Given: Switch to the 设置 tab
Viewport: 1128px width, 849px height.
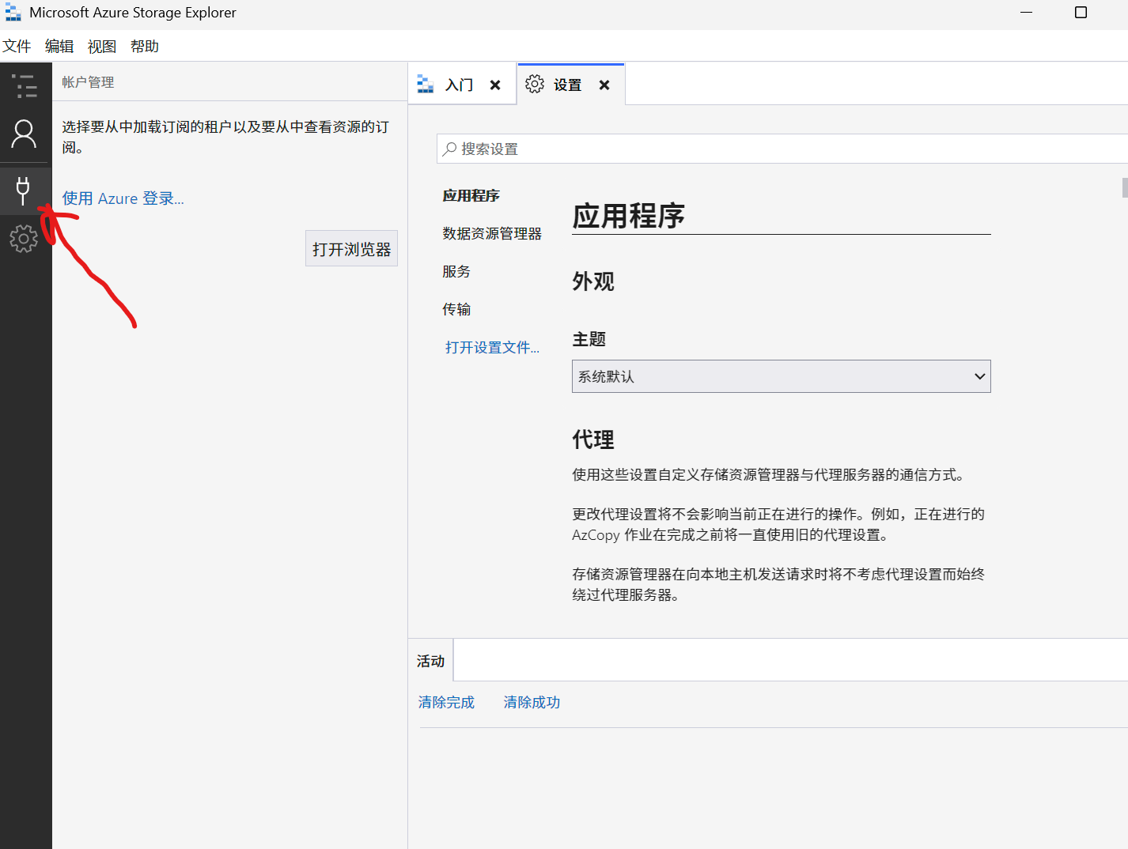Looking at the screenshot, I should coord(571,85).
